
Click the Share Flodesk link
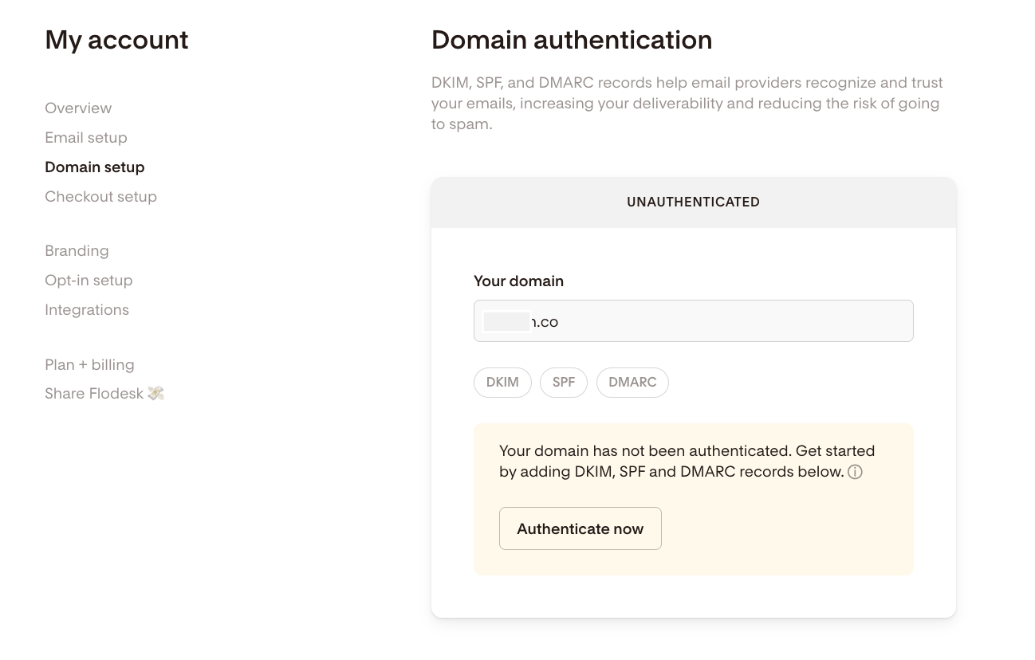[x=94, y=394]
